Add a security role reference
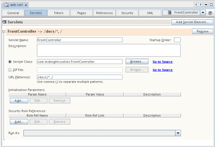Image resolution: width=215 pixels, height=147 pixels. (x=19, y=122)
